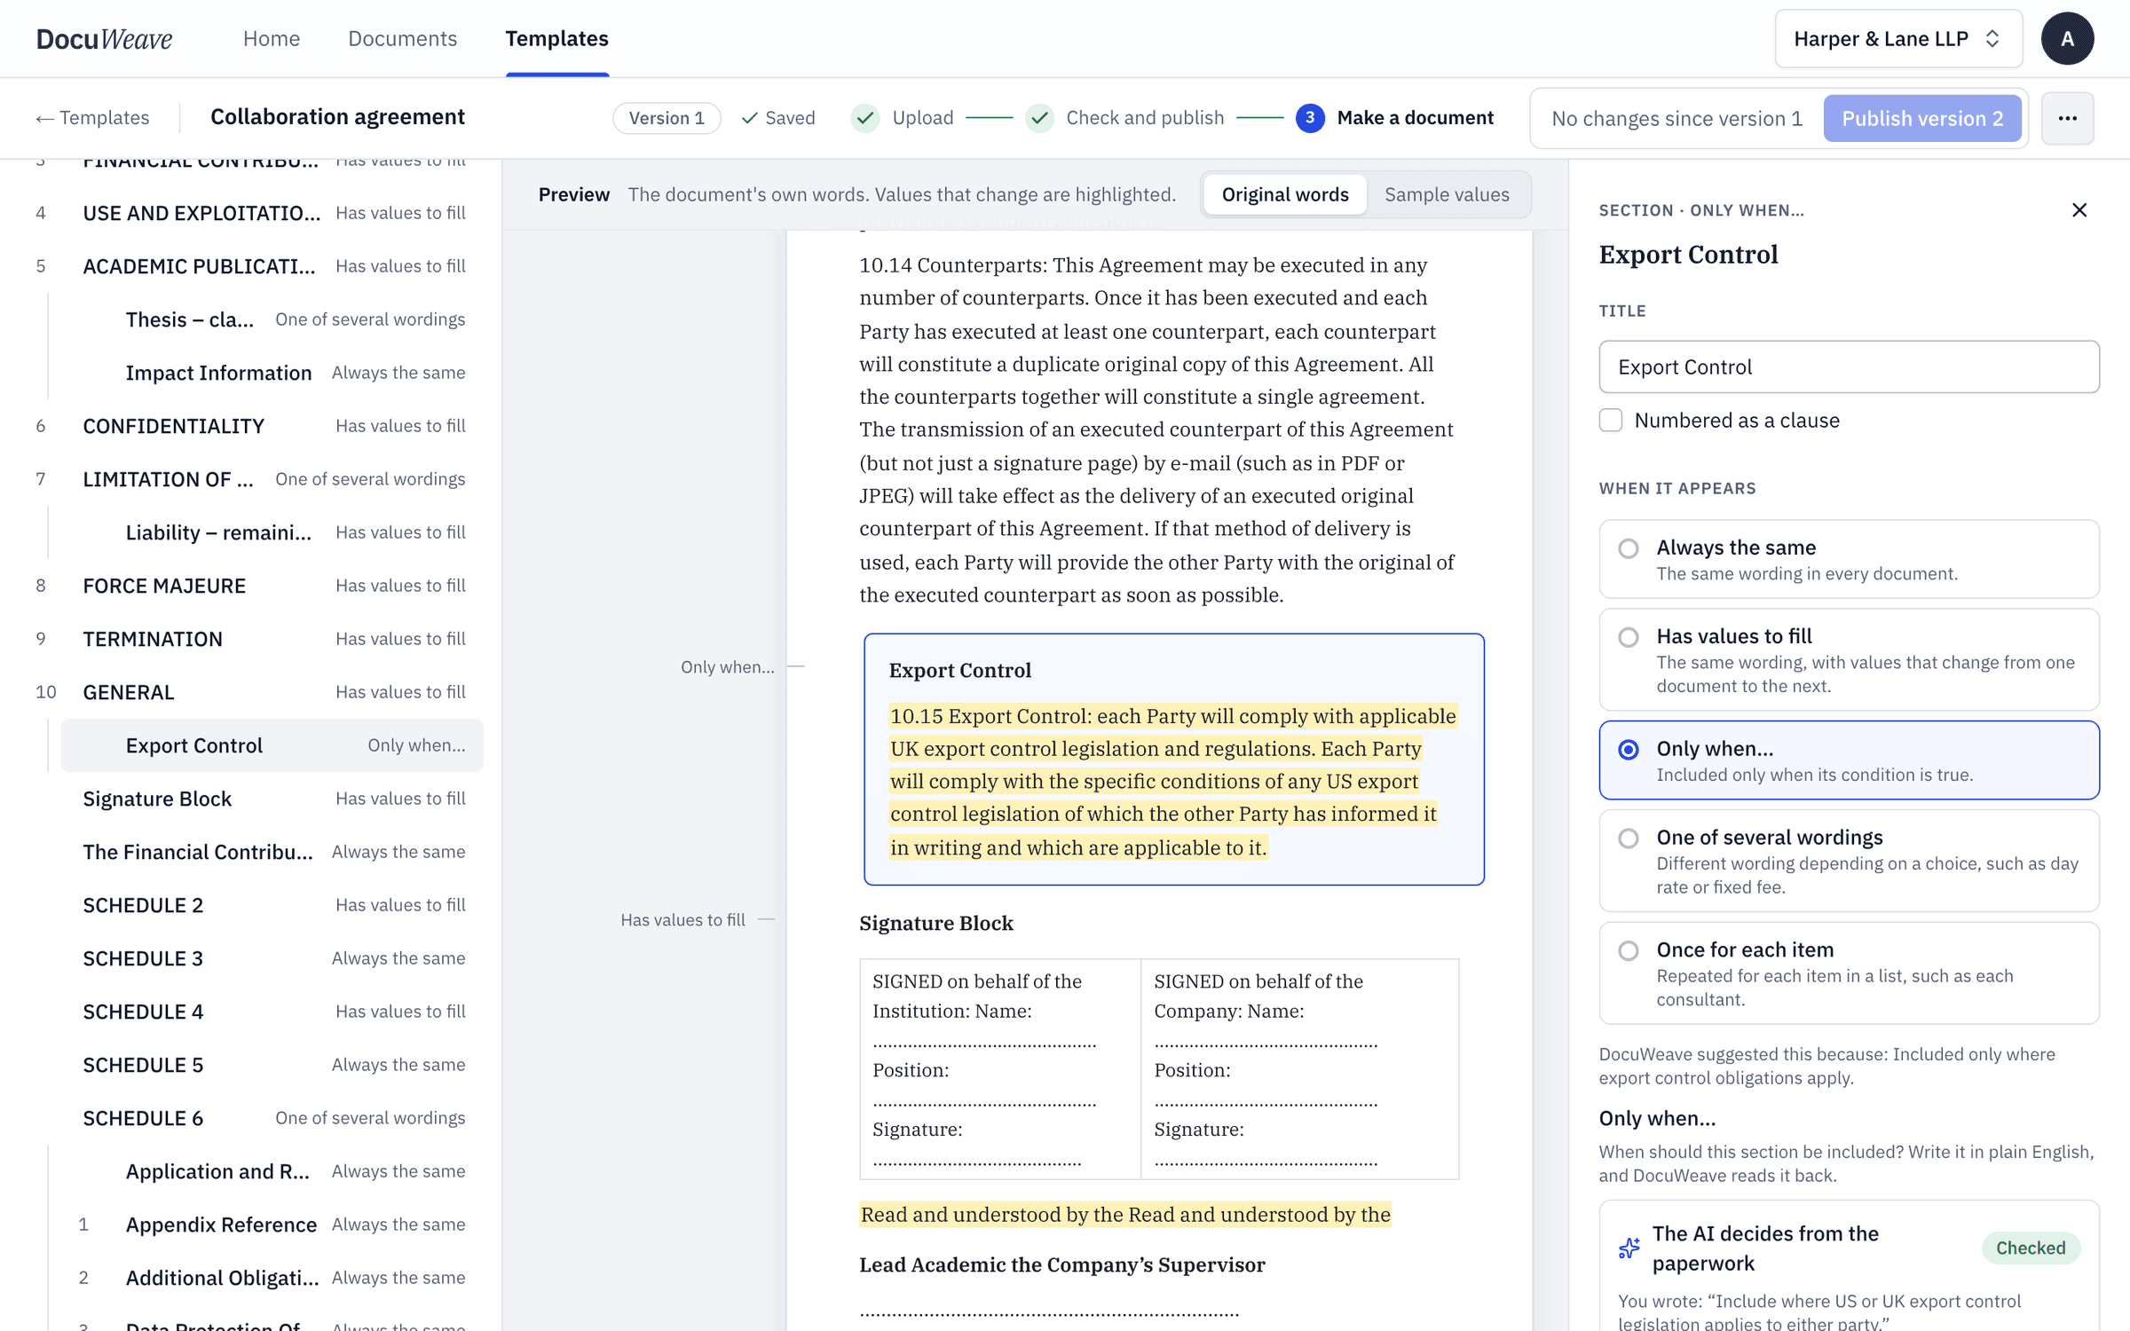Go back to Templates list

point(92,118)
